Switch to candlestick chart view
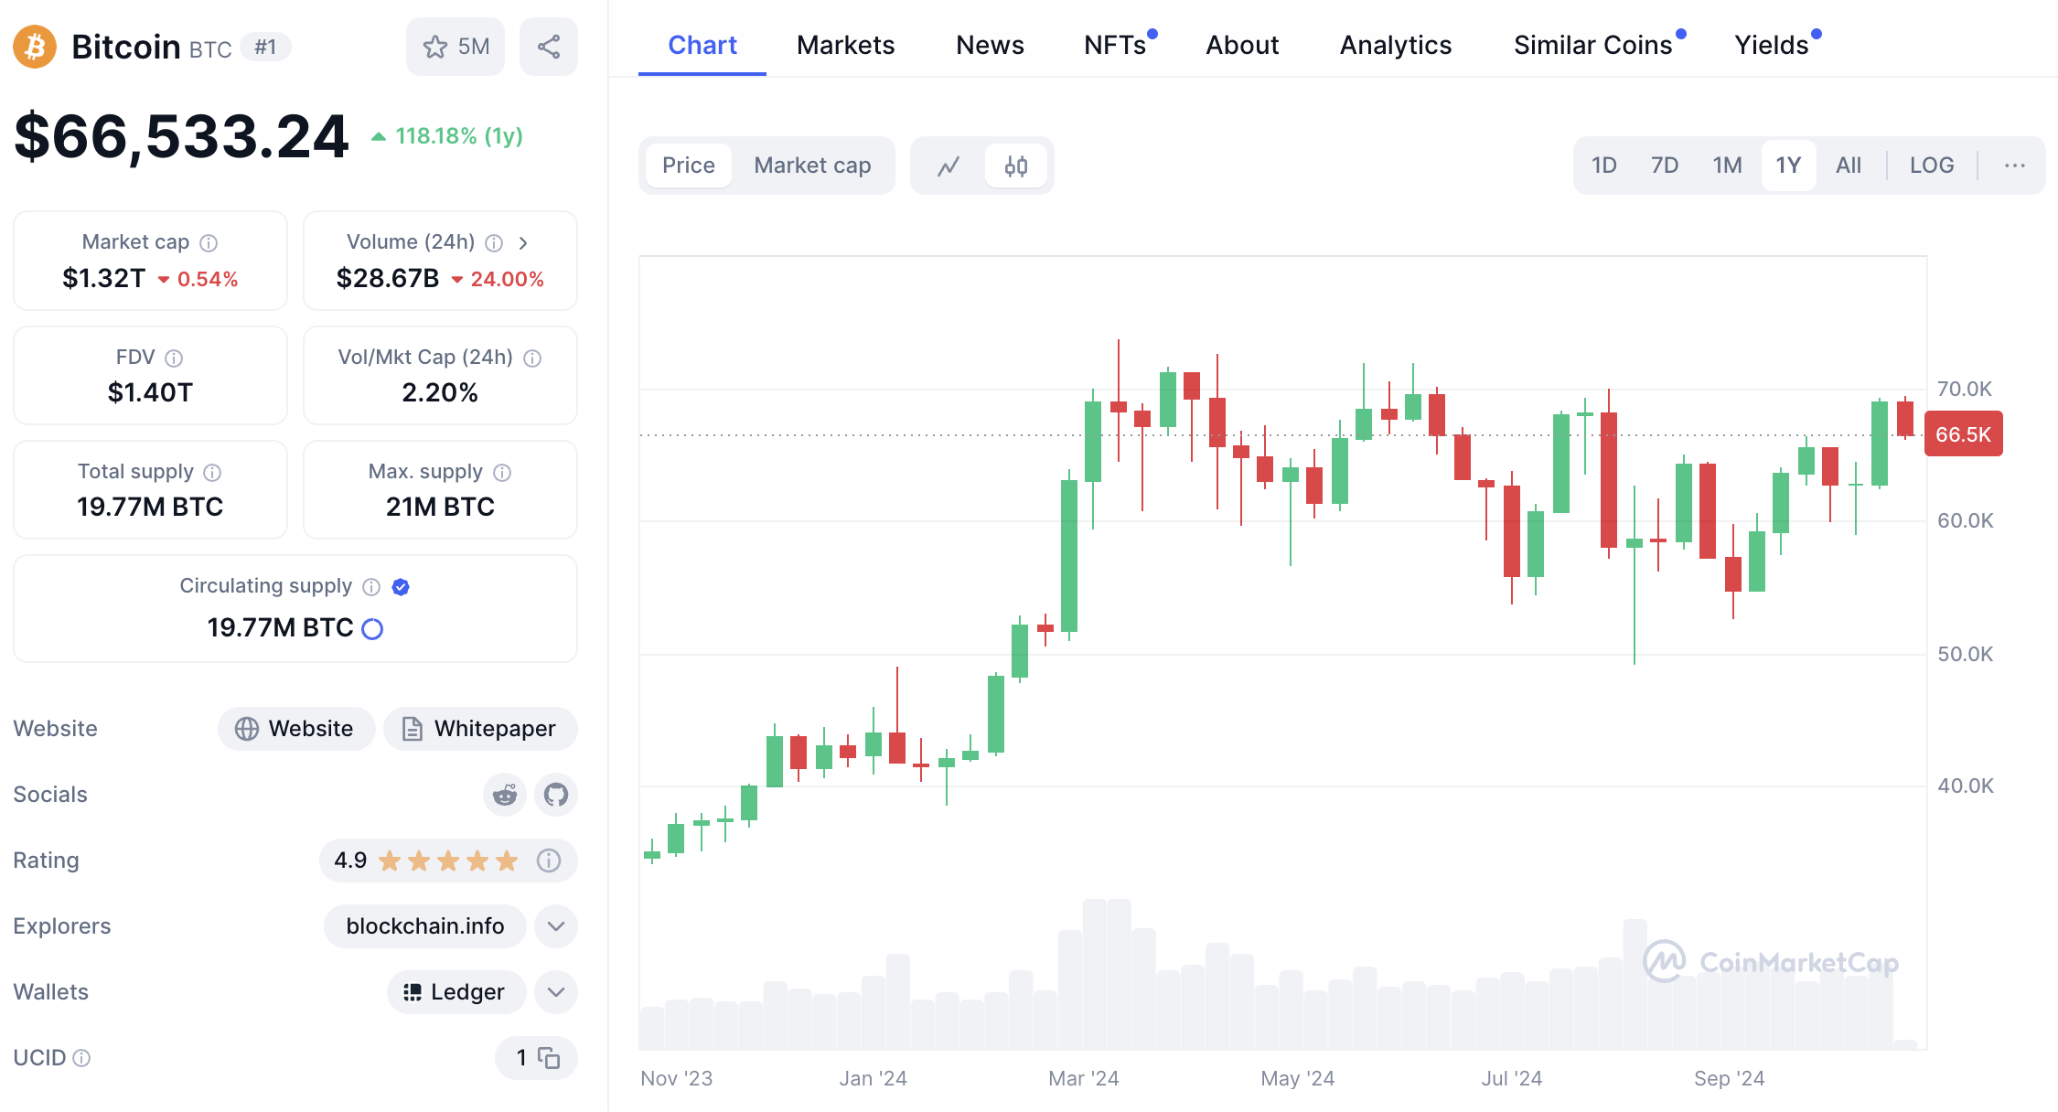The image size is (2058, 1112). coord(1016,166)
